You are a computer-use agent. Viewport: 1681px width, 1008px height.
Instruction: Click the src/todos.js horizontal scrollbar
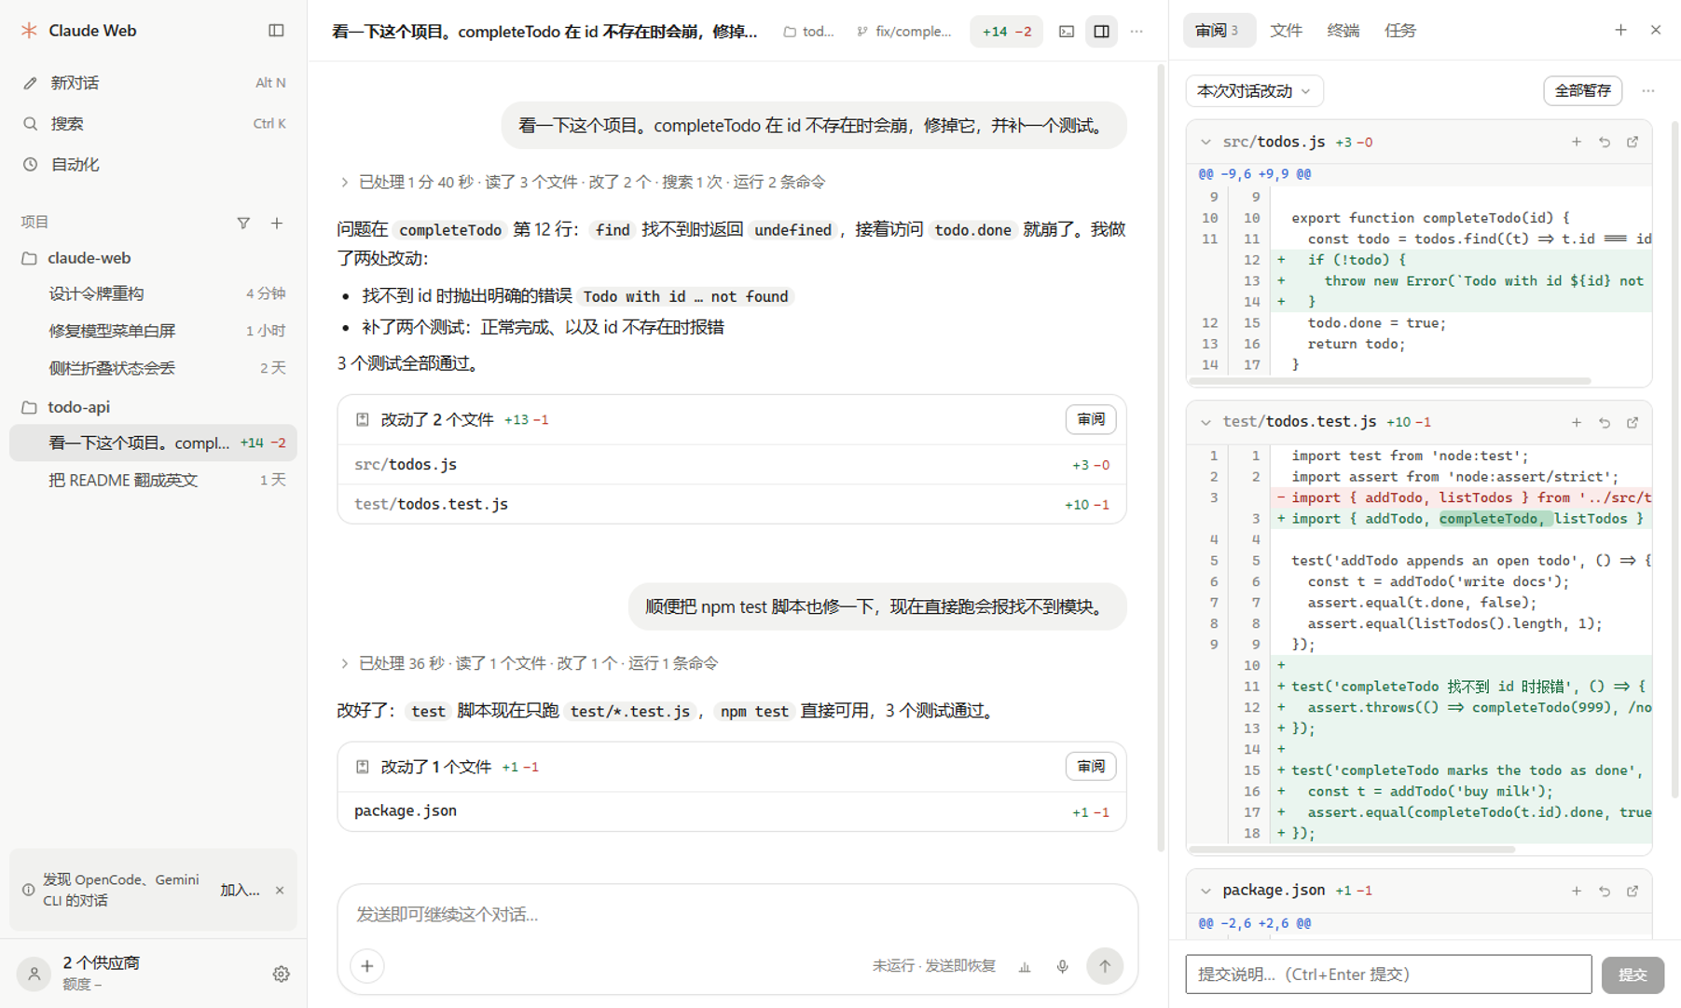click(x=1390, y=381)
